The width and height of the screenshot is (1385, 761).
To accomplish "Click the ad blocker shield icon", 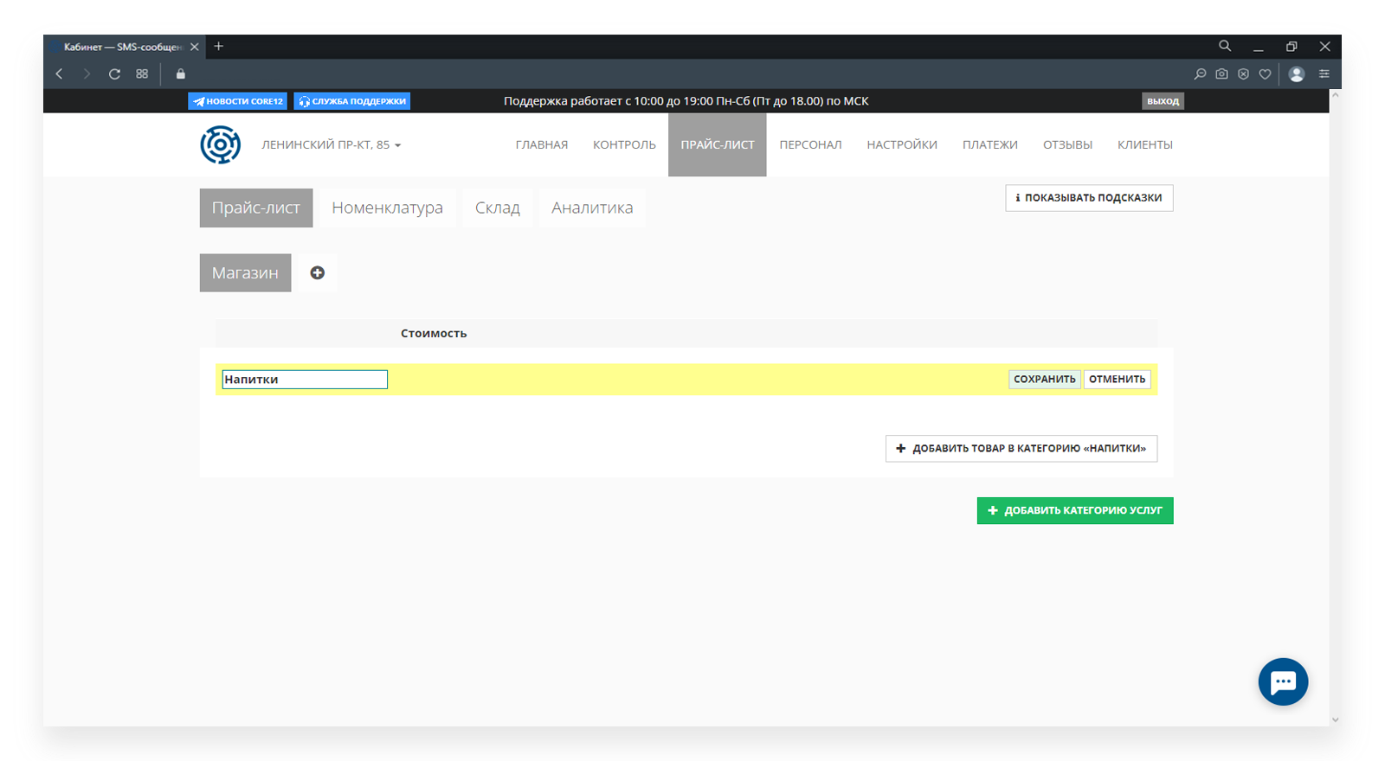I will click(1243, 74).
